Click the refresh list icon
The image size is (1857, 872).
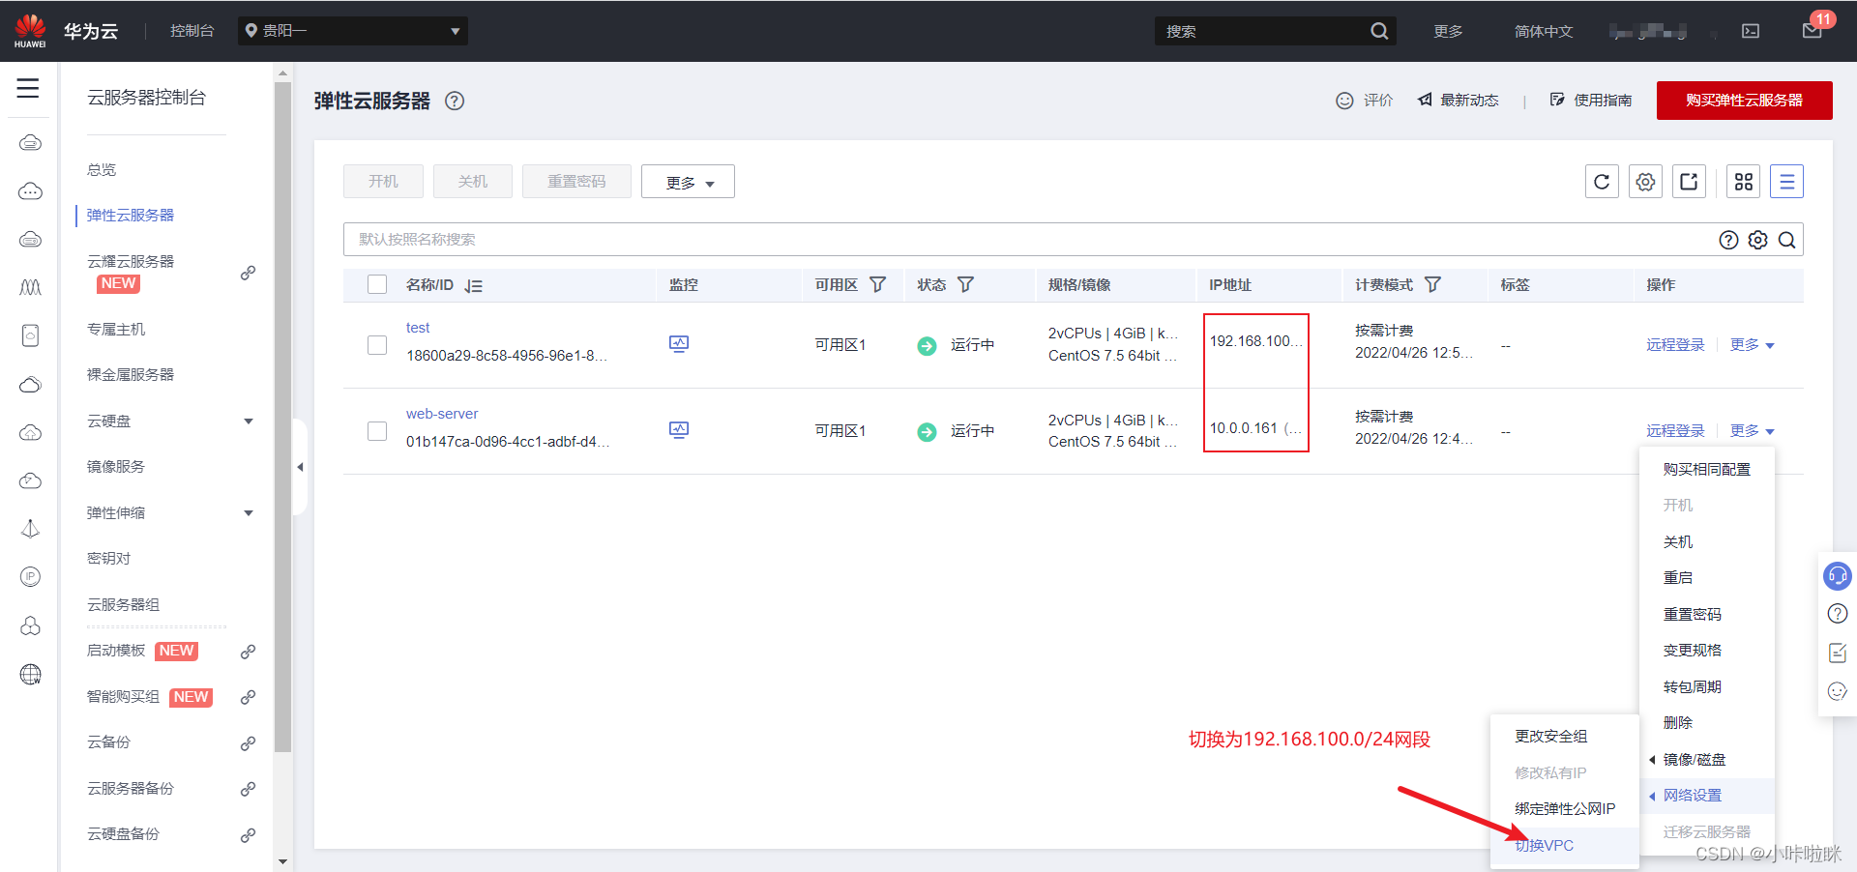click(x=1602, y=182)
